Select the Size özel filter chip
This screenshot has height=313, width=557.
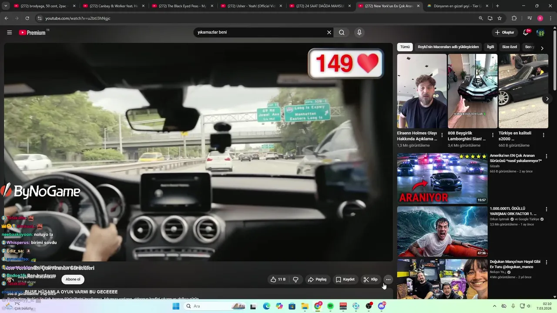click(x=510, y=47)
